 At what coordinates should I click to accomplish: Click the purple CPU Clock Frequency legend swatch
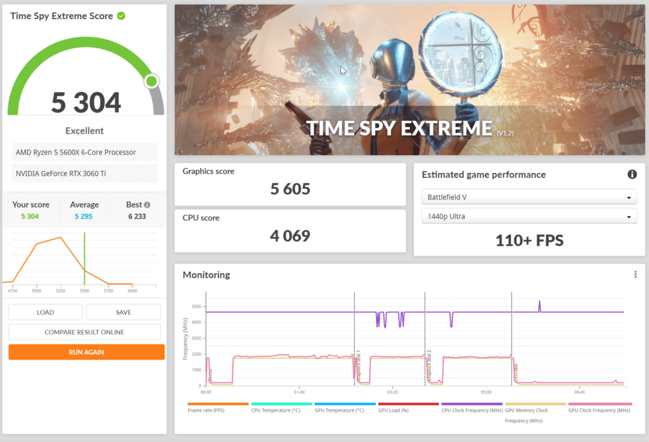click(472, 404)
